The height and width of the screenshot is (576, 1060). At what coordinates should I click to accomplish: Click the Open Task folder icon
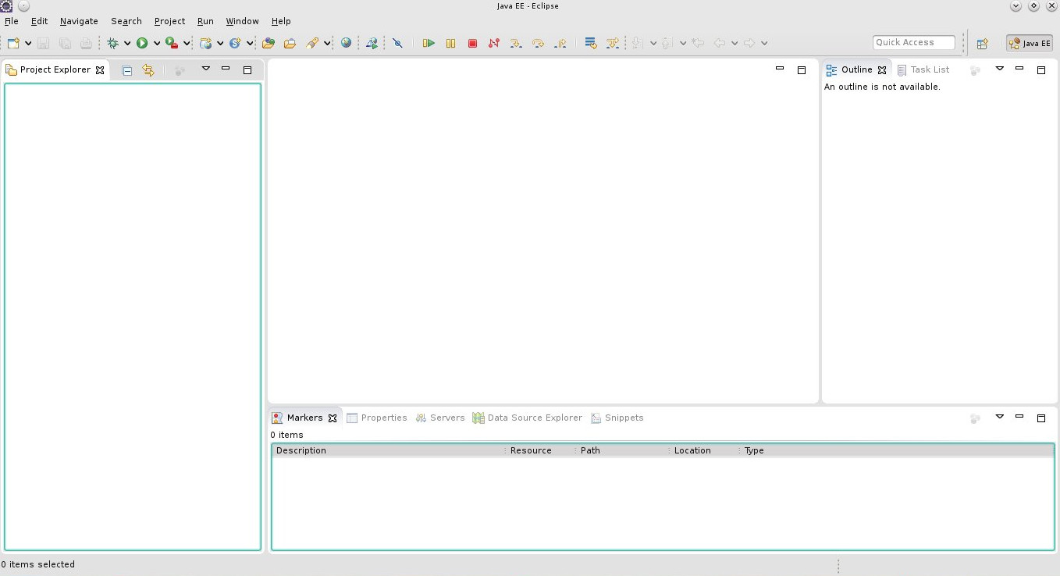(290, 44)
